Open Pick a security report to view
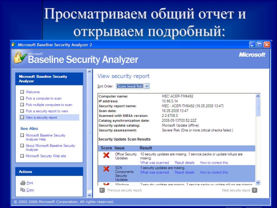277x208 pixels. point(47,111)
